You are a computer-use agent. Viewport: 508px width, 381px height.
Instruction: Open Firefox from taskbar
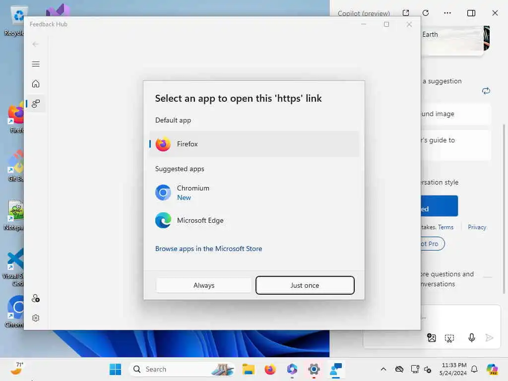click(x=270, y=369)
